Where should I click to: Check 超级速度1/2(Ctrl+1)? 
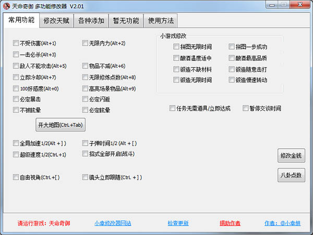pyautogui.click(x=16, y=155)
